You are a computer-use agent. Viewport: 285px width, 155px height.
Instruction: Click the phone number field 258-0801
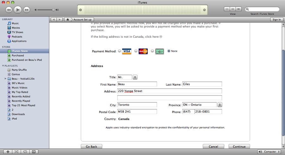pyautogui.click(x=208, y=112)
